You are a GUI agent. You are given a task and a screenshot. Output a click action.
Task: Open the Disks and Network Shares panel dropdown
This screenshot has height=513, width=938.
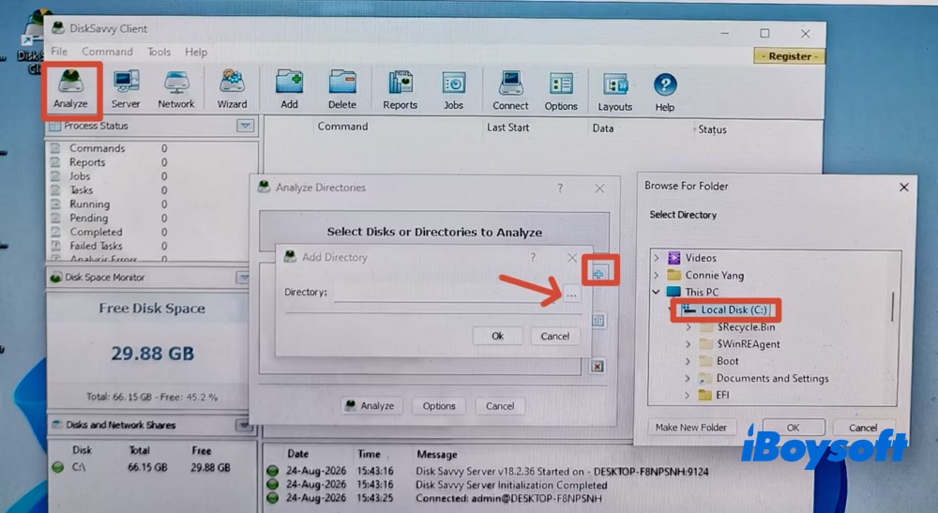pos(243,425)
